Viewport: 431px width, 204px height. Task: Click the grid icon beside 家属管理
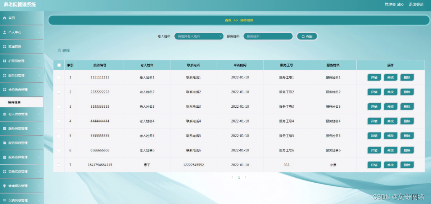click(x=5, y=46)
